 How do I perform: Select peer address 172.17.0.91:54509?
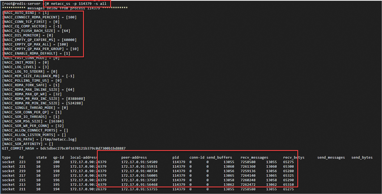pos(139,162)
